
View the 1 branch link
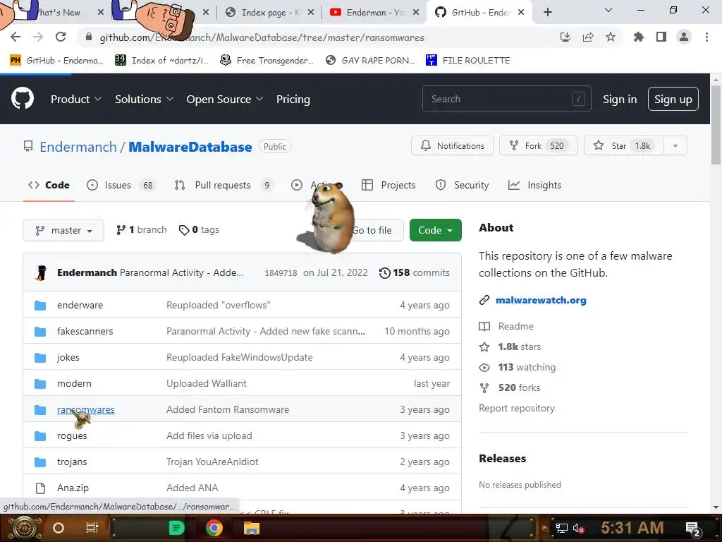(141, 229)
